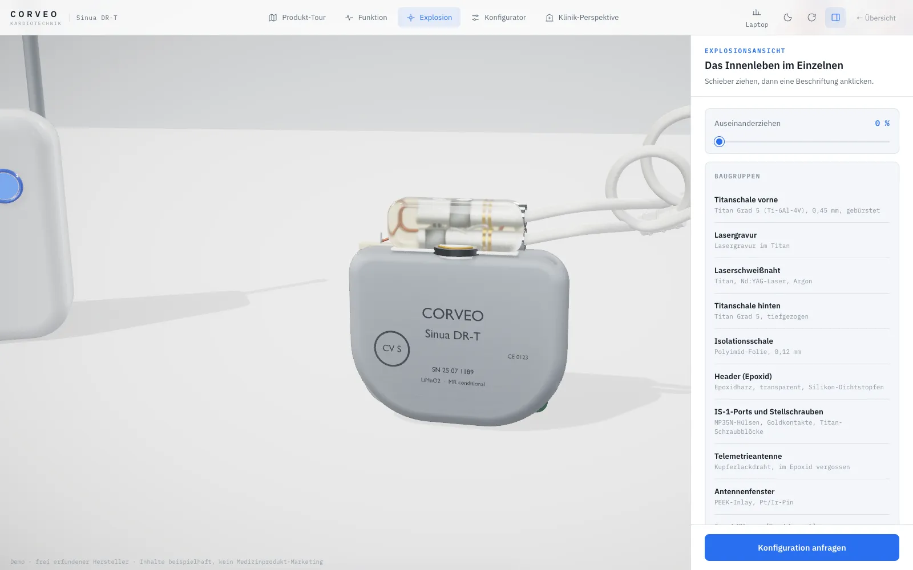Click the CORVEO Kardiotechnik logo

coord(35,18)
